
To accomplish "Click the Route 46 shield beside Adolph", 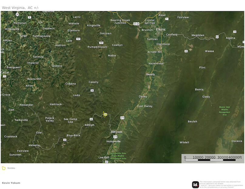I will coord(91,119).
